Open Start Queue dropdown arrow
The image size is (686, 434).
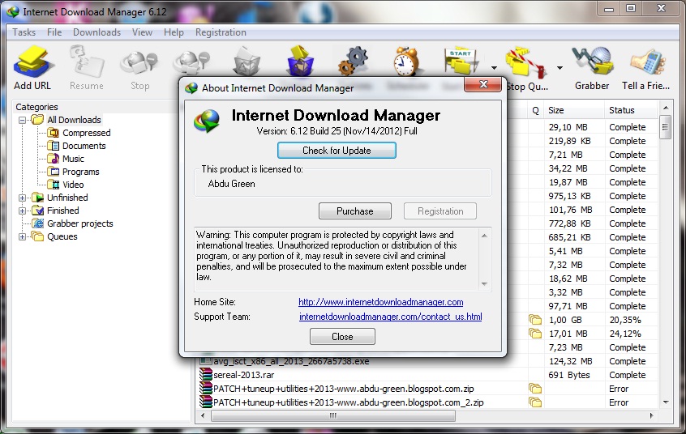(494, 68)
